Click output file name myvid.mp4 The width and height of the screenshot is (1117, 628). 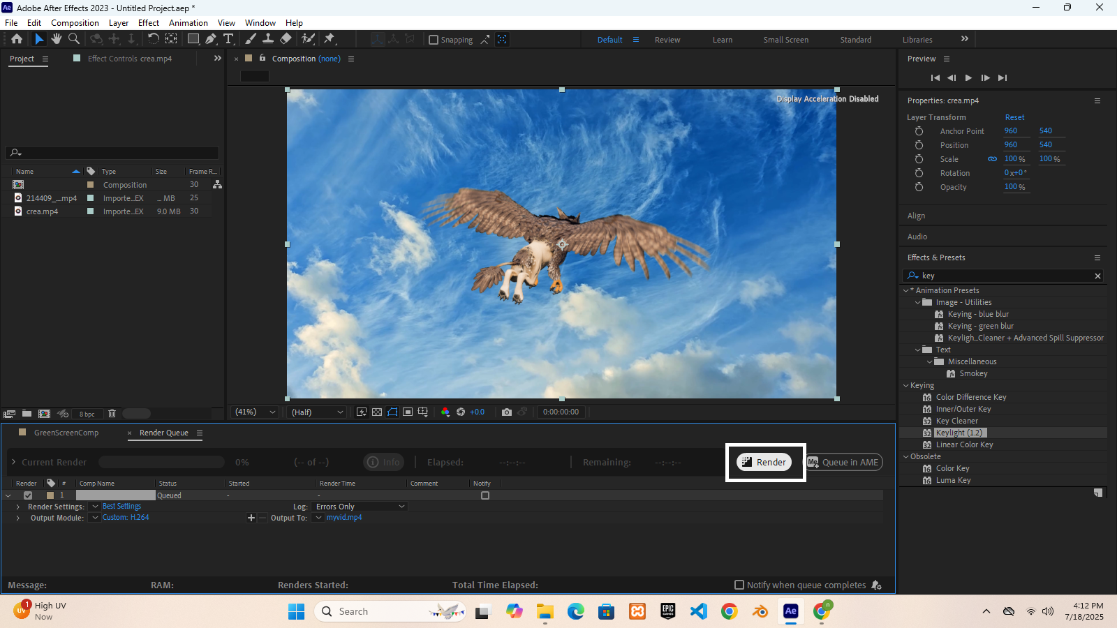coord(344,518)
